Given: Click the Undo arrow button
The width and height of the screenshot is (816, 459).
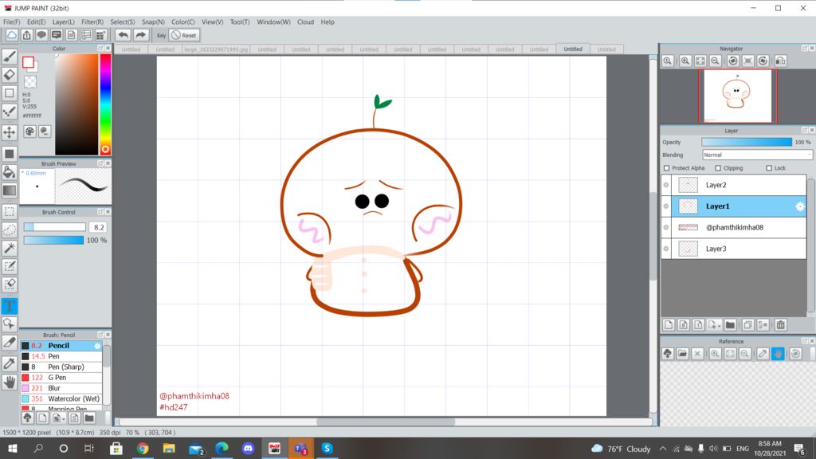Looking at the screenshot, I should click(x=123, y=35).
